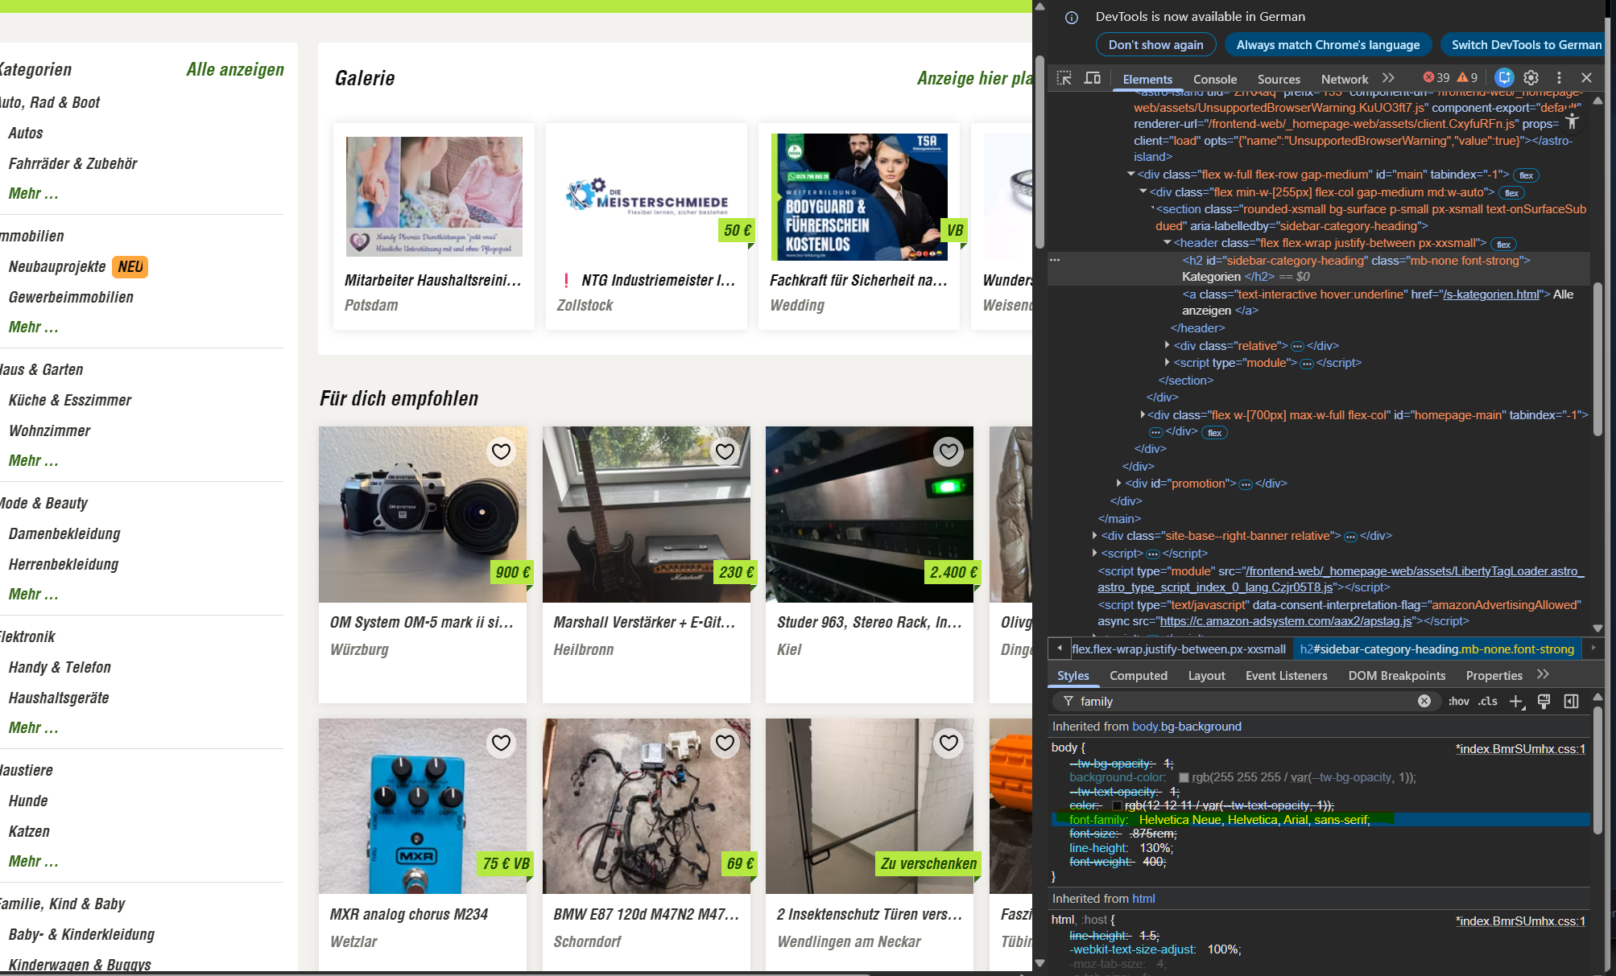Click the new style rule plus icon

(x=1516, y=702)
